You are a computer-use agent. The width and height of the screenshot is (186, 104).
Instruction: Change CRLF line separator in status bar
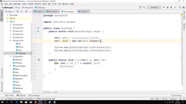(x=158, y=99)
